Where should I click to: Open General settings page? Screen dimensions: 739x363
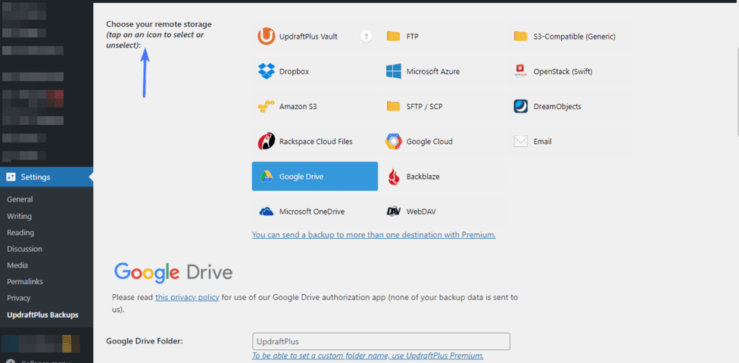(x=20, y=199)
